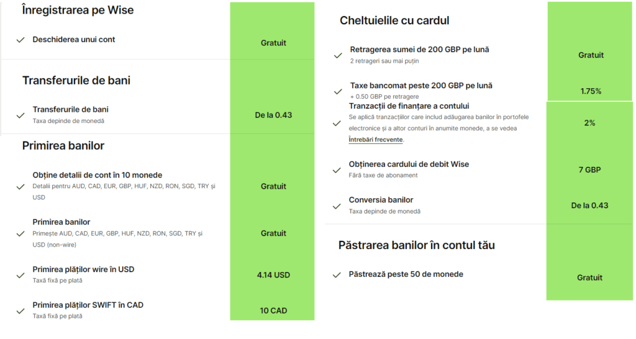Screen dimensions: 636x339
Task: Click checkmark beside Obținerea cardului de debit Wise
Action: (x=338, y=169)
